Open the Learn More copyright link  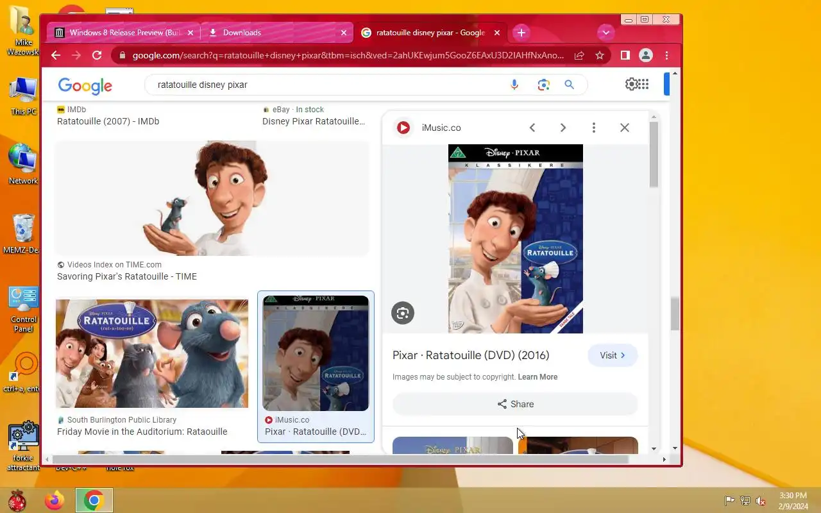[x=537, y=377]
